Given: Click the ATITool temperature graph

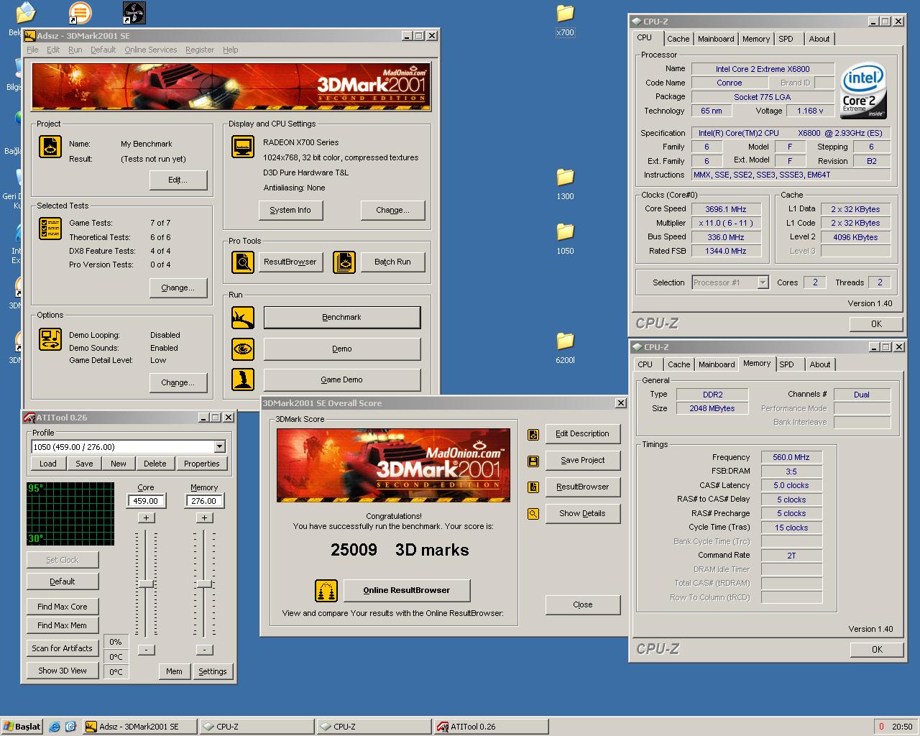Looking at the screenshot, I should coord(70,514).
